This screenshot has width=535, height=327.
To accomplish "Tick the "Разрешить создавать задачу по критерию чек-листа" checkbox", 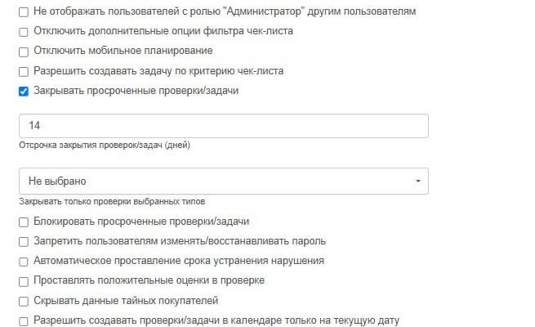I will 24,71.
